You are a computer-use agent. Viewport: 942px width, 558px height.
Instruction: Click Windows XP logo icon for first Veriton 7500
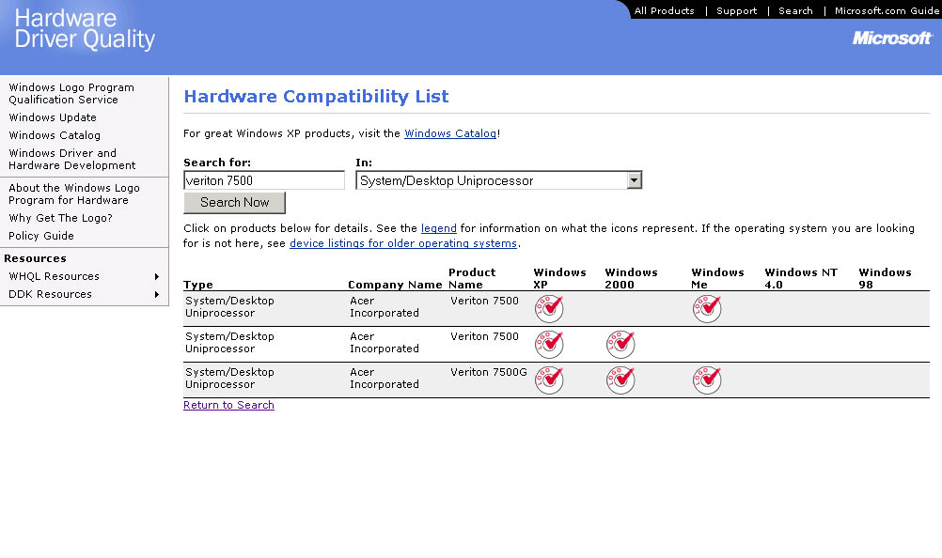549,308
